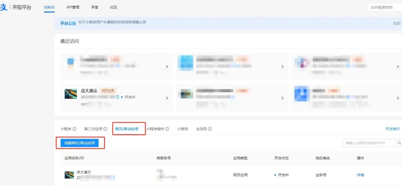This screenshot has height=186, width=402.
Task: Click the 网页应用 cell in the table
Action: point(240,175)
